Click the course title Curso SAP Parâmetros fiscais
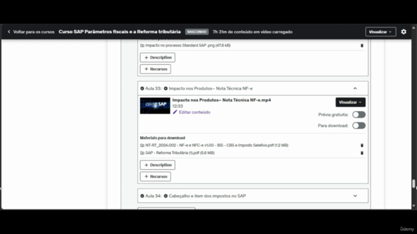 119,32
